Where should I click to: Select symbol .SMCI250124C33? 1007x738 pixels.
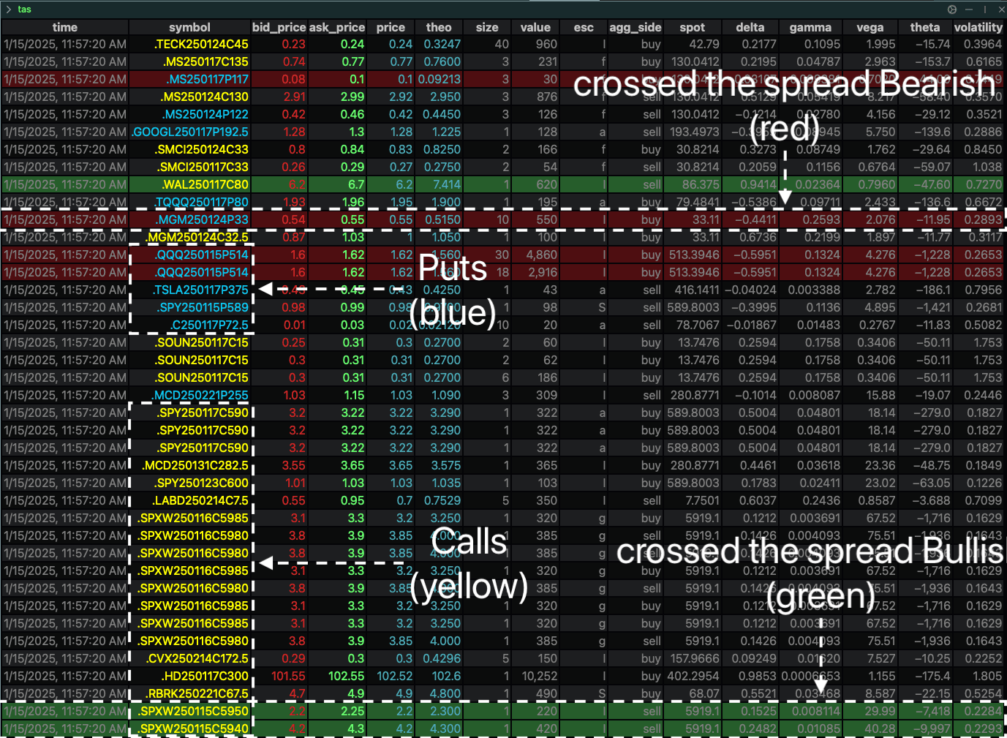coord(202,149)
